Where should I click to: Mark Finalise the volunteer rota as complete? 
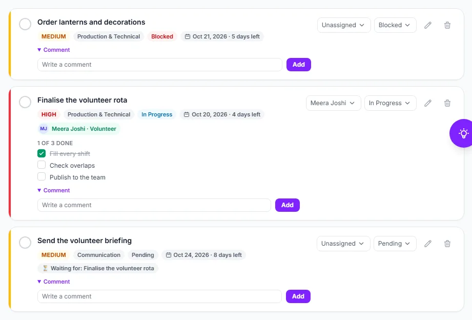tap(25, 102)
